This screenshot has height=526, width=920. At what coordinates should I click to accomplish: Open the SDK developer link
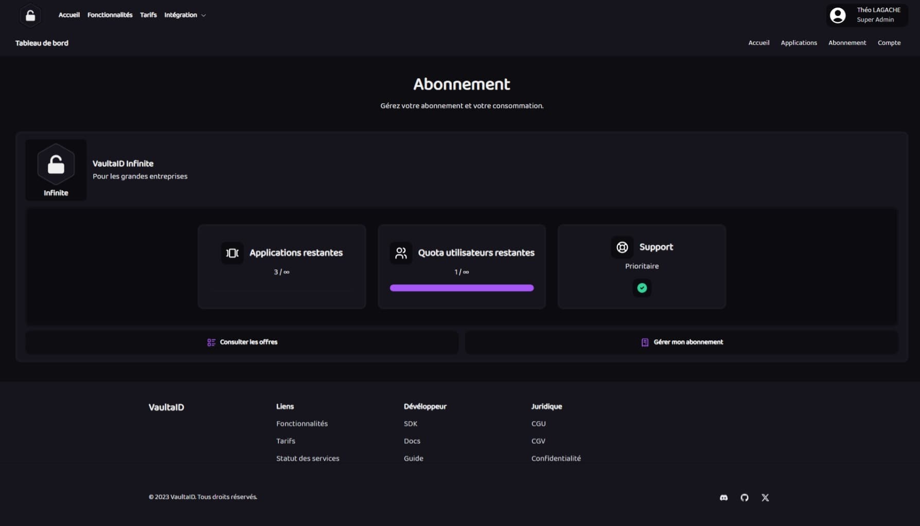[x=411, y=424]
